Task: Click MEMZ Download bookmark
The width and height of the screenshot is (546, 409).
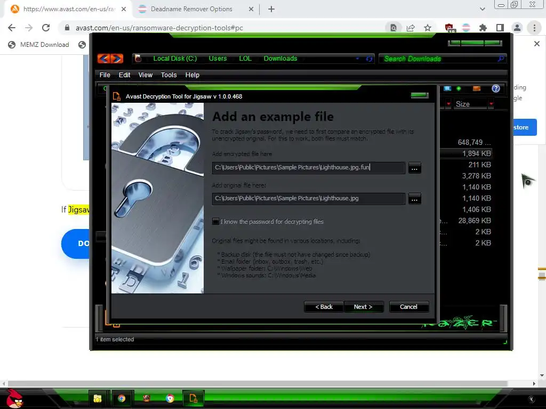Action: pos(38,45)
